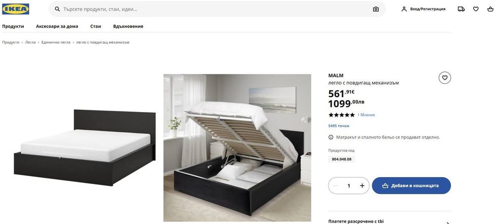Open shopping basket icon in header
Image resolution: width=495 pixels, height=224 pixels.
(x=490, y=9)
